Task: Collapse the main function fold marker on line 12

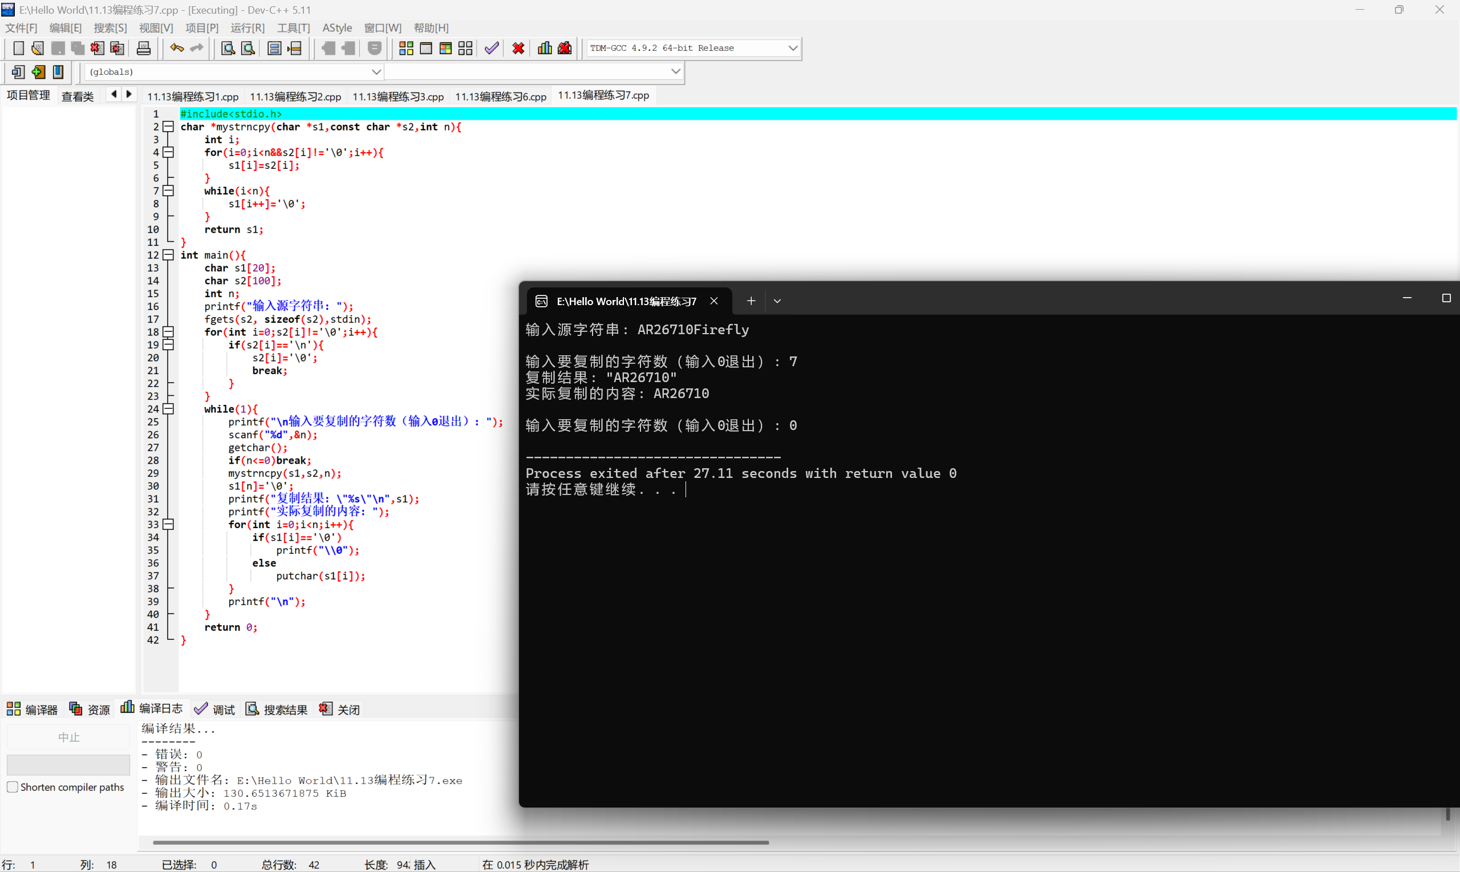Action: (169, 254)
